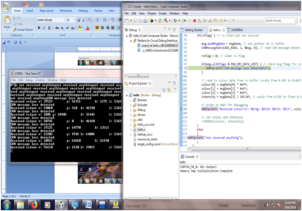Toggle Underline formatting in Word

tap(49, 28)
